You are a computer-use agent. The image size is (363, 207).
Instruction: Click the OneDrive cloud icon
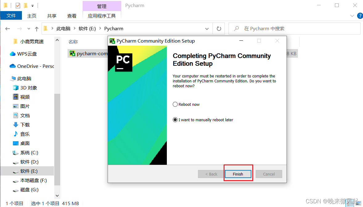click(x=13, y=66)
